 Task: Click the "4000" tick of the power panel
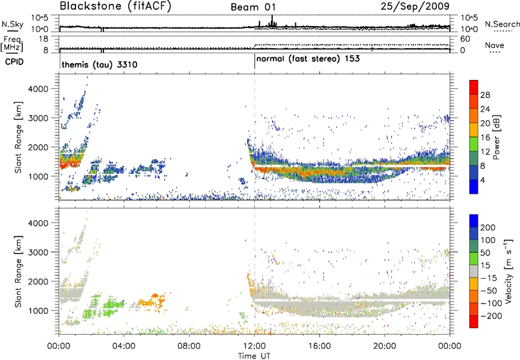pos(38,89)
